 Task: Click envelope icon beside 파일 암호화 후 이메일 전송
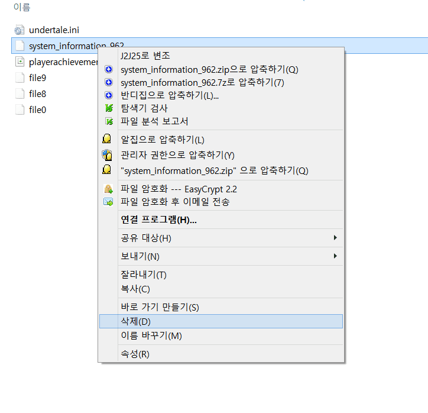point(108,202)
